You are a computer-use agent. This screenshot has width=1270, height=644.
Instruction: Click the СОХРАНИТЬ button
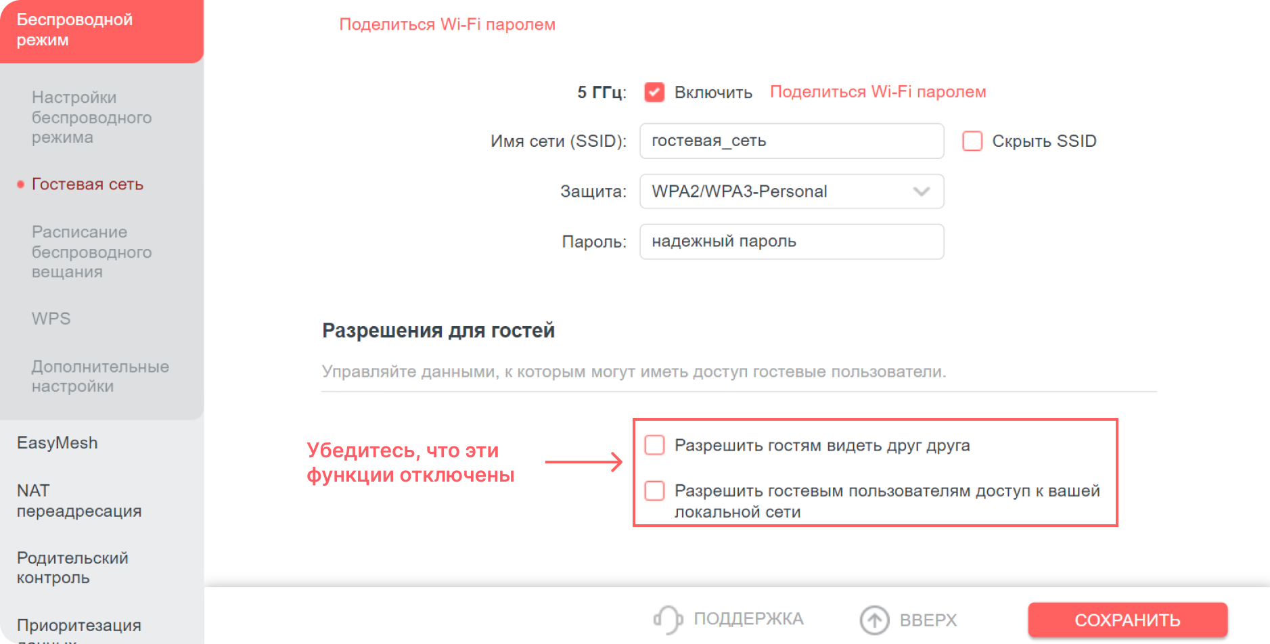[x=1128, y=620]
